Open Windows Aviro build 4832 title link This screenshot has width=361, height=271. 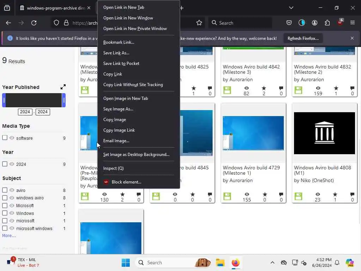pos(322,70)
